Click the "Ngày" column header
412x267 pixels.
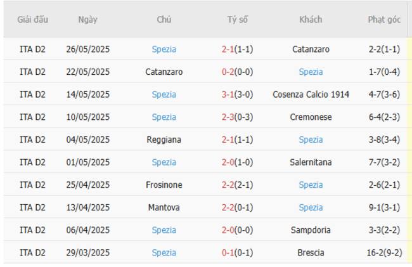pos(87,20)
